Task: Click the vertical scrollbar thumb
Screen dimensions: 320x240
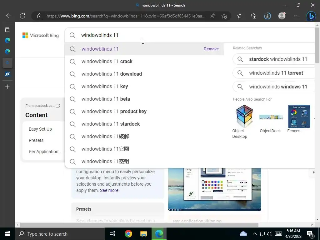Action: coord(317,45)
